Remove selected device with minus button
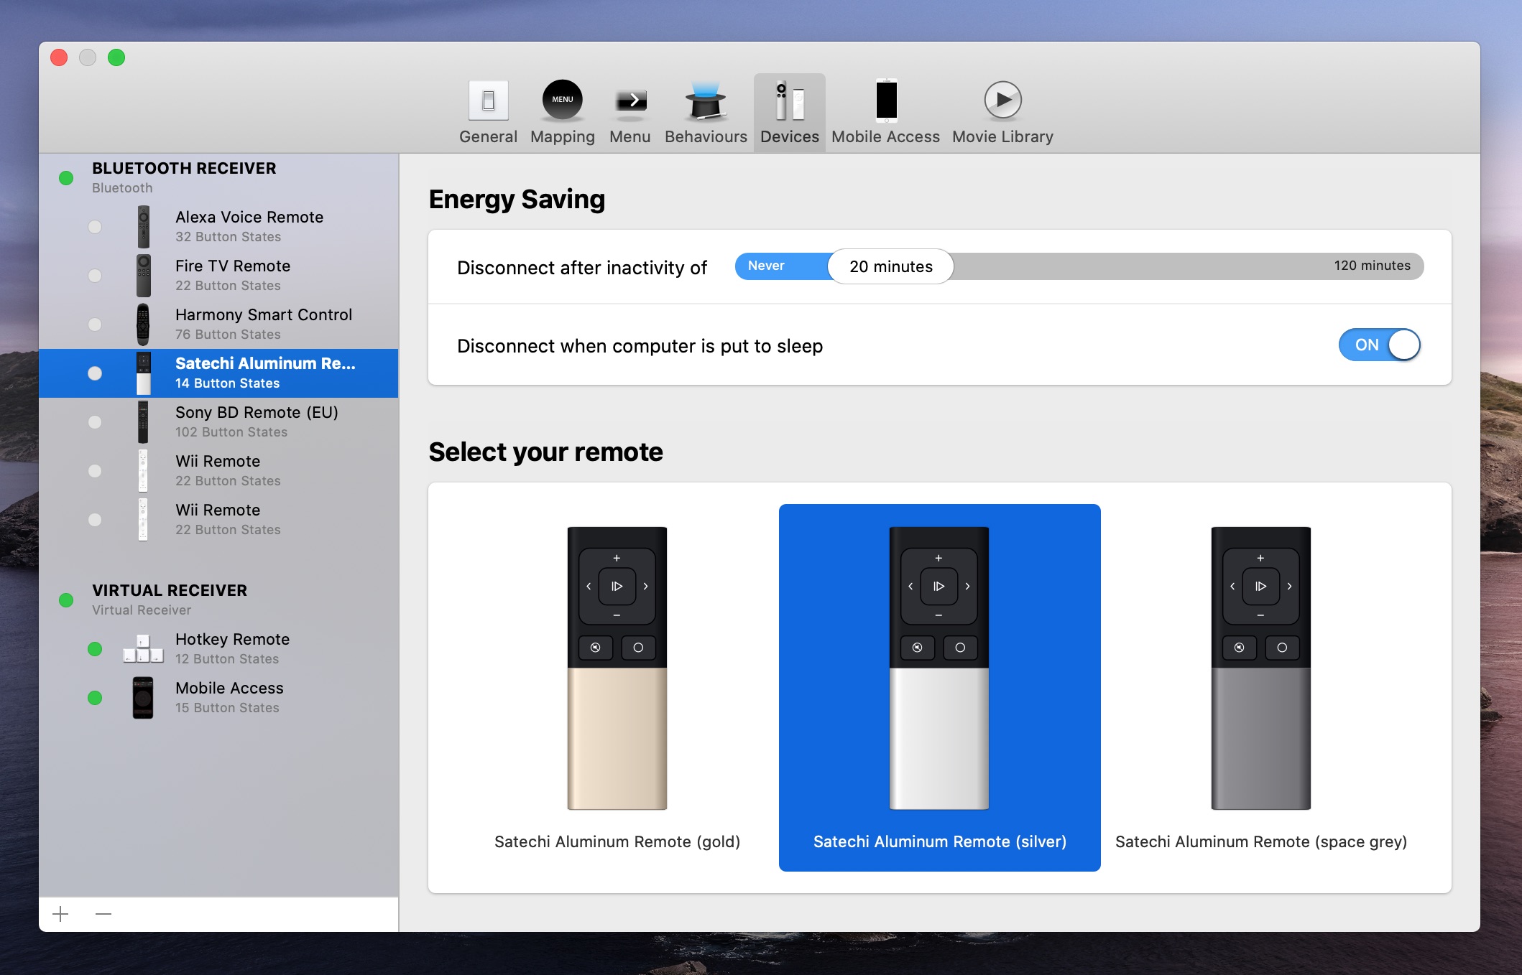The width and height of the screenshot is (1522, 975). (103, 914)
